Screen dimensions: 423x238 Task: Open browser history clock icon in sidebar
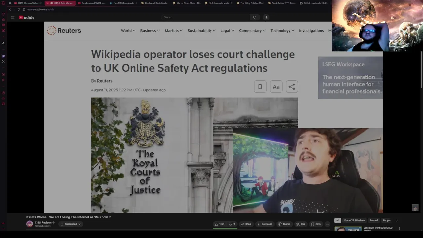tap(3, 93)
